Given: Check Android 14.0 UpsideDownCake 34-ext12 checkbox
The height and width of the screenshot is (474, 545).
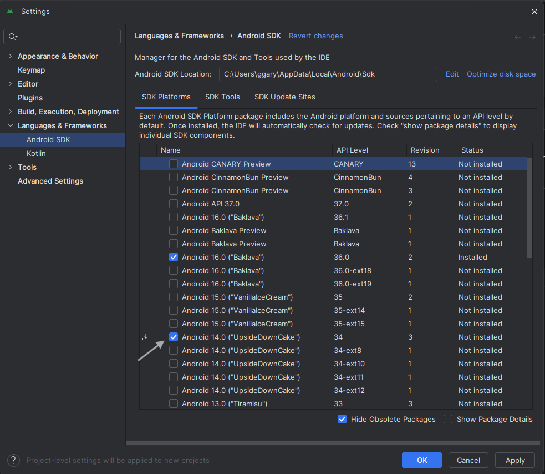Looking at the screenshot, I should pyautogui.click(x=174, y=391).
